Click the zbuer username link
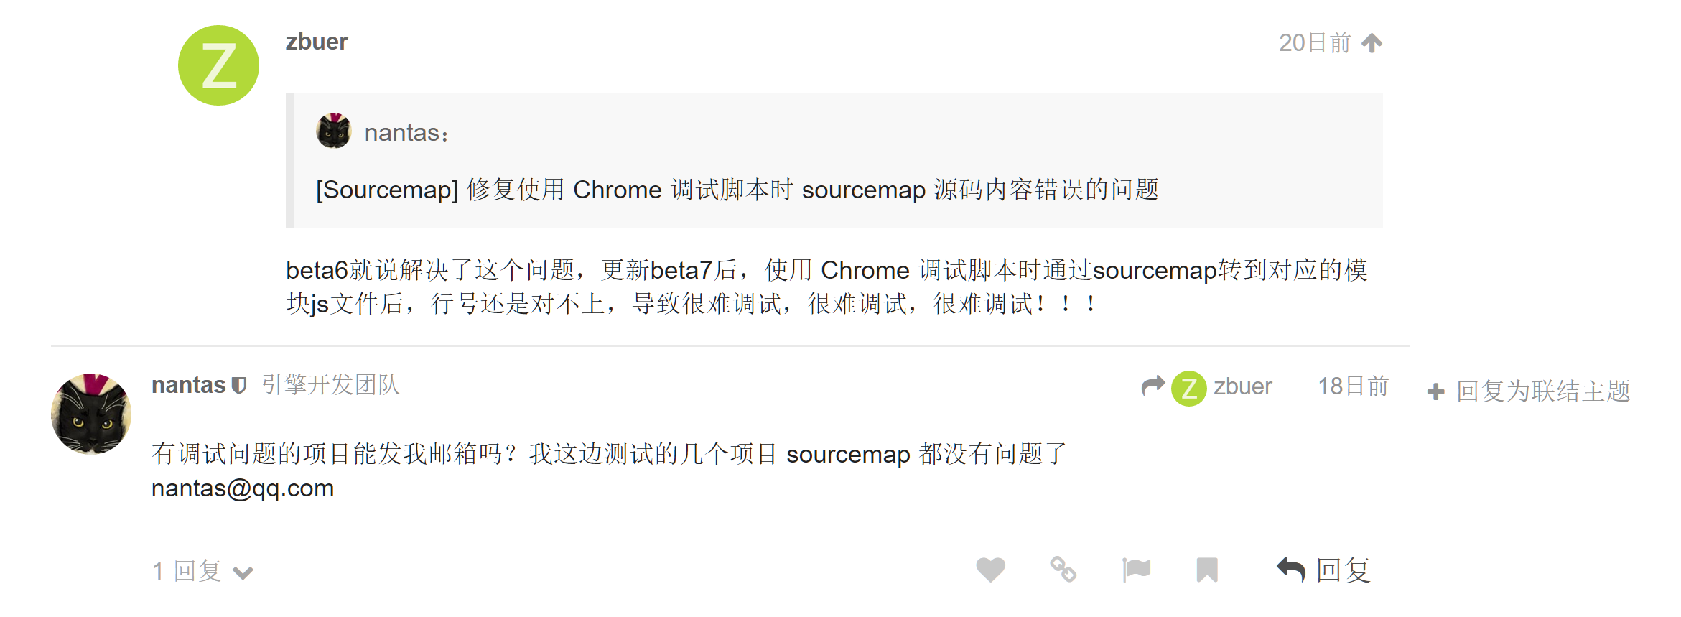The image size is (1681, 617). pyautogui.click(x=317, y=42)
